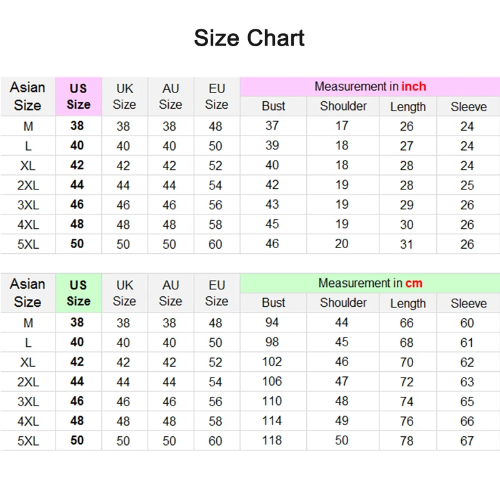Click the EU Size header in the cm table
Screen dimensions: 500x500
click(217, 293)
